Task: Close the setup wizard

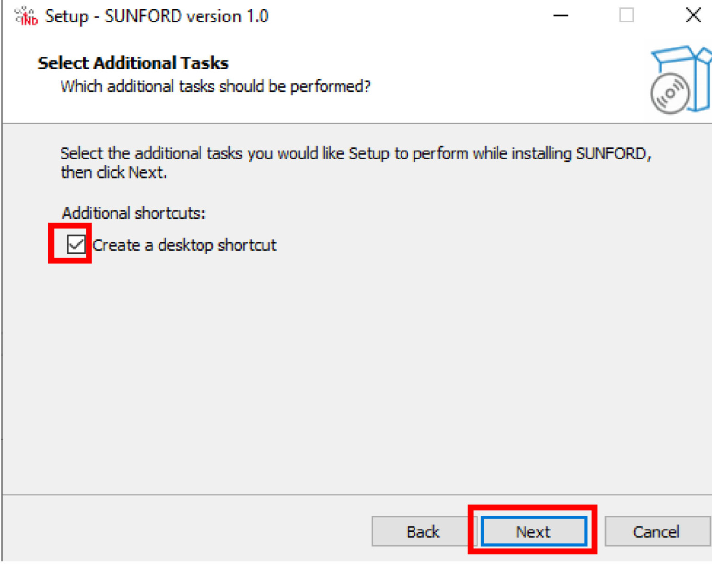Action: [693, 14]
